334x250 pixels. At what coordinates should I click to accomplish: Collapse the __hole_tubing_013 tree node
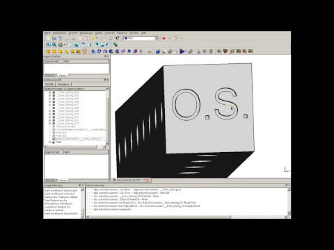coord(49,124)
